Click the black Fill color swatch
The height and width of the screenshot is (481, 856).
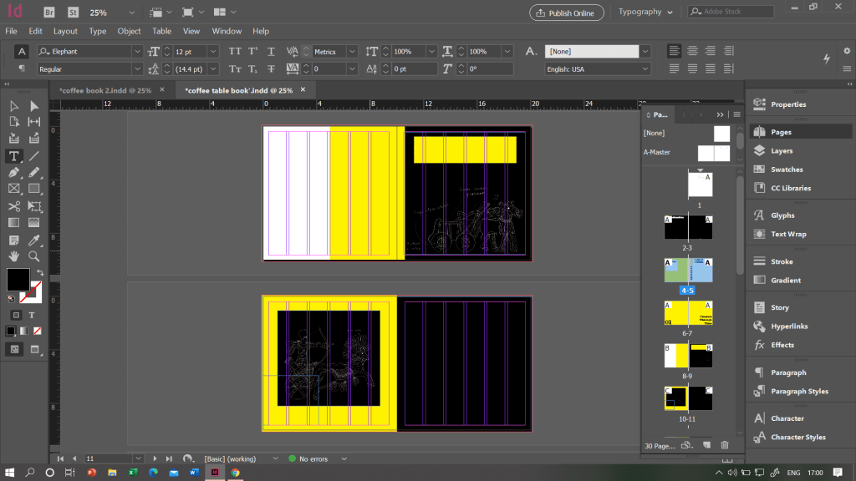click(18, 279)
